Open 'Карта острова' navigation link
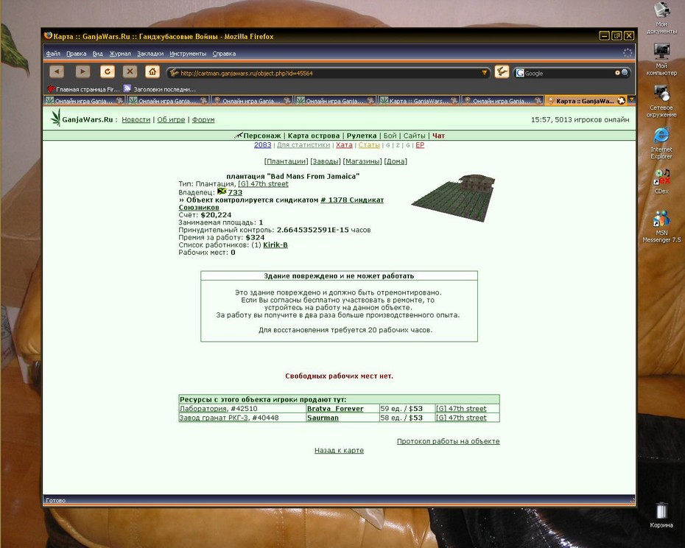 click(x=314, y=136)
